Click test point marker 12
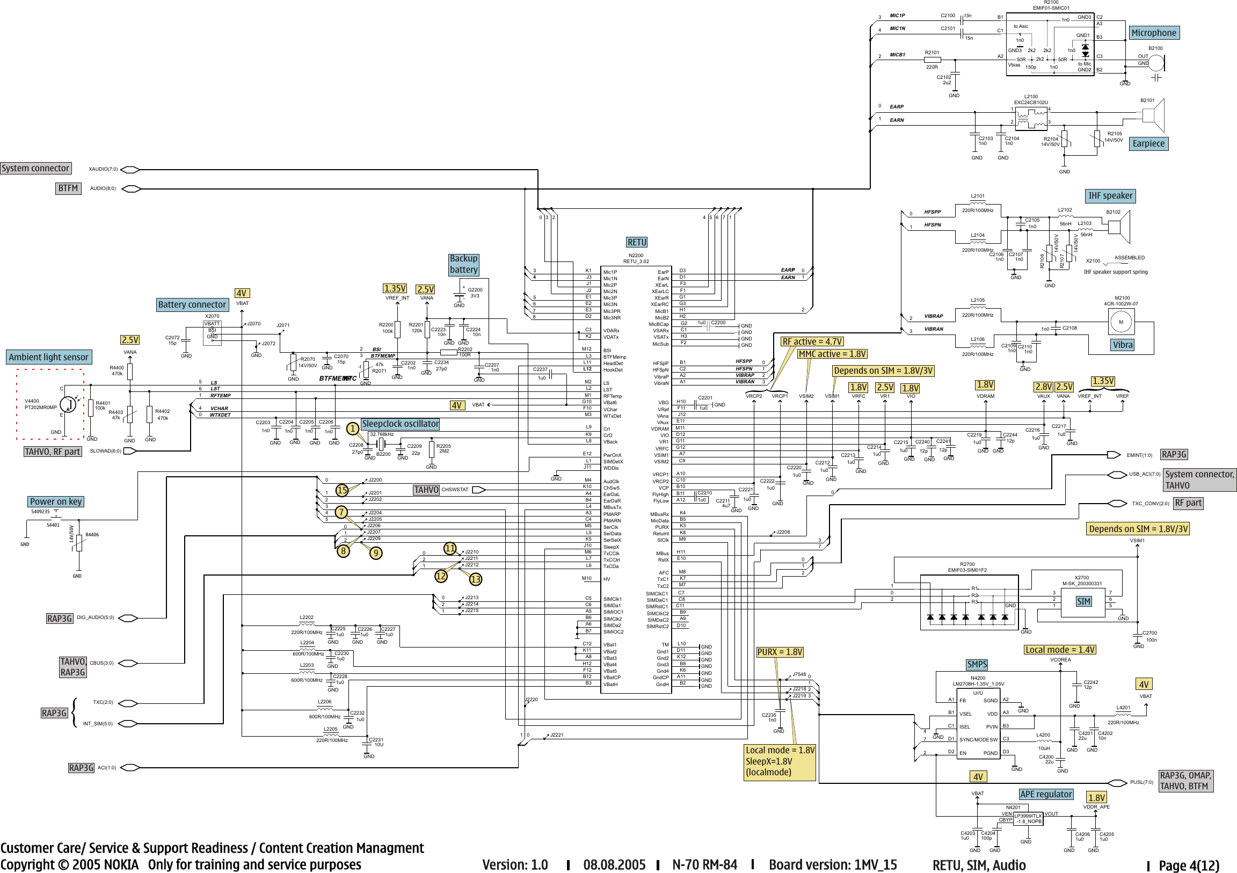This screenshot has width=1237, height=873. click(x=441, y=576)
